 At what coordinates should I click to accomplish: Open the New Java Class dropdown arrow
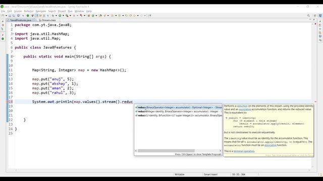[96, 16]
